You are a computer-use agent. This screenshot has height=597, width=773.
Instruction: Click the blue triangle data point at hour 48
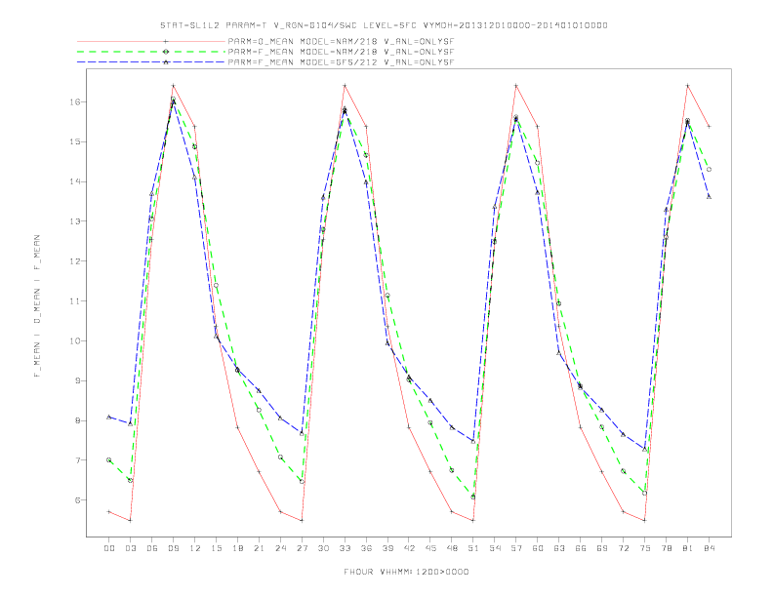pos(452,427)
